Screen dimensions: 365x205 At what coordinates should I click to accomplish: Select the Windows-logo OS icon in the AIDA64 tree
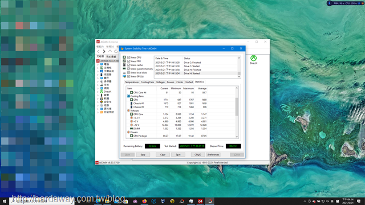(x=102, y=71)
